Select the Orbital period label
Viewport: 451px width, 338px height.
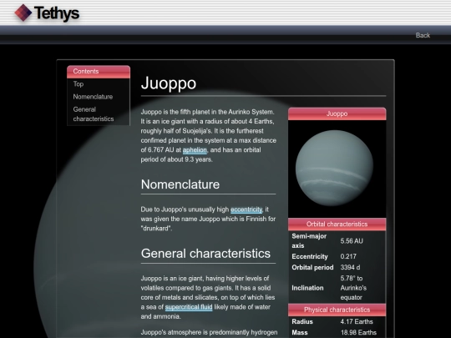pyautogui.click(x=312, y=267)
